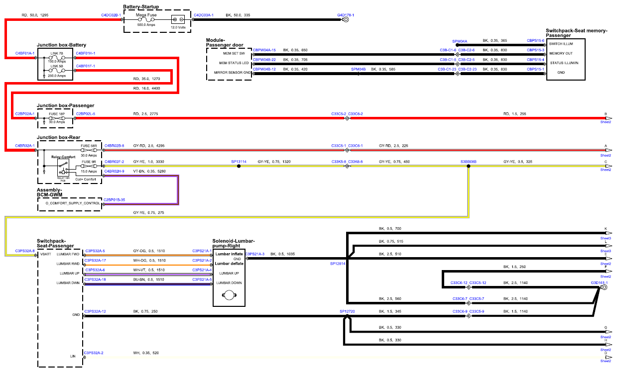
Task: Select the 12.0 Volts battery symbol
Action: click(178, 20)
